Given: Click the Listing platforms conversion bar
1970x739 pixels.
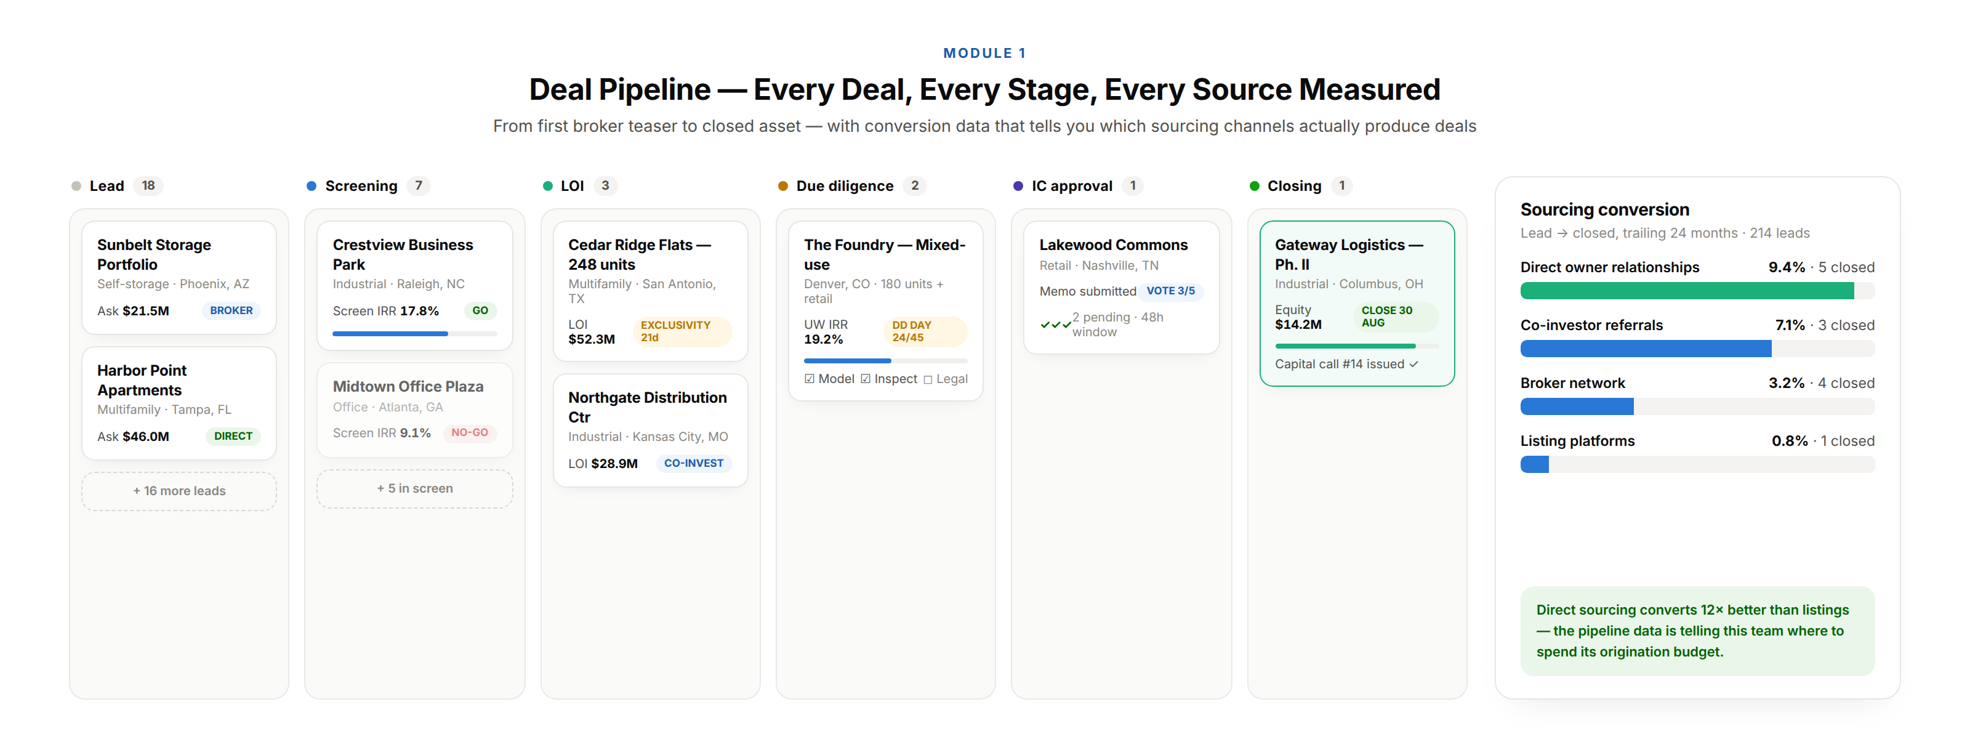Looking at the screenshot, I should pos(1697,464).
